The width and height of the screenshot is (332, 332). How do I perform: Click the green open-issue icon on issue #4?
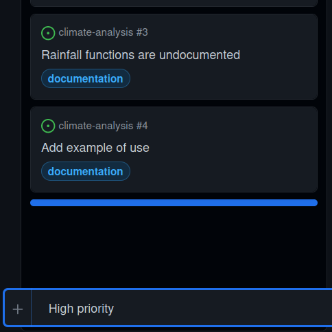[48, 126]
